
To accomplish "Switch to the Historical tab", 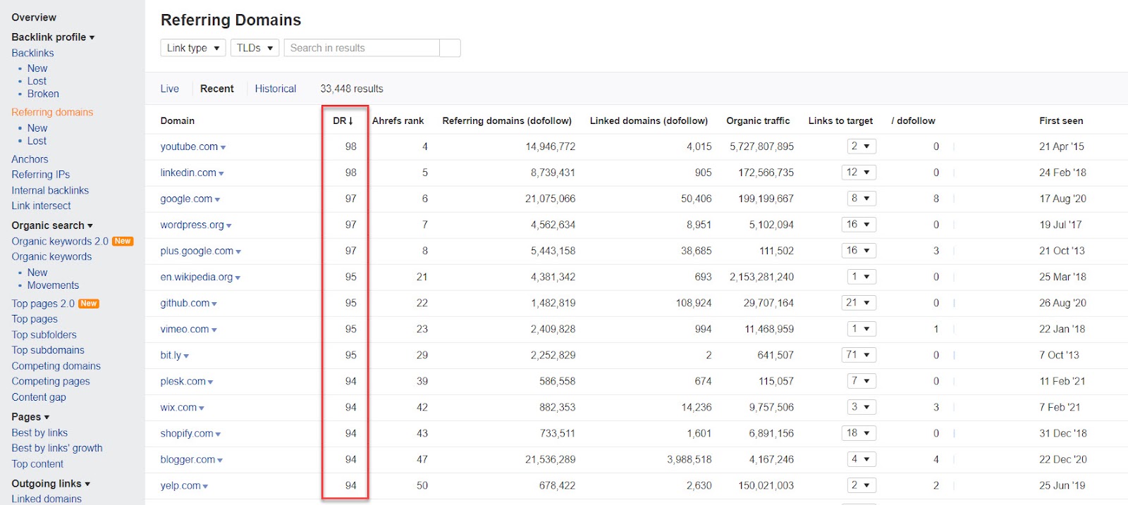I will point(276,89).
